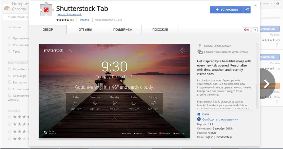Click the Chrome Web Store logo
Viewport: 283px width, 149px height.
point(7,8)
